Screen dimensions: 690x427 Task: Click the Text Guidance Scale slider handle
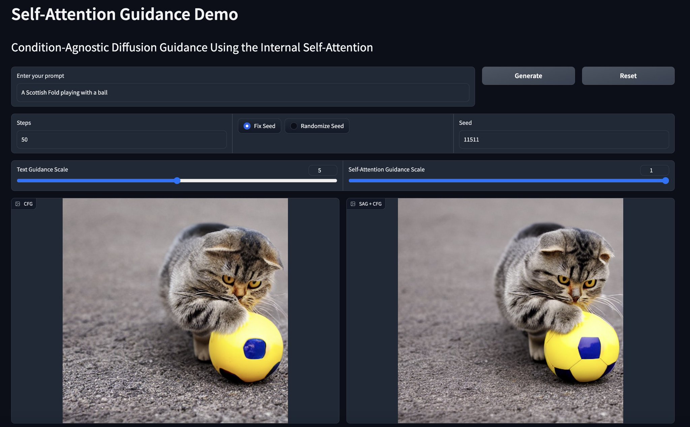[177, 181]
